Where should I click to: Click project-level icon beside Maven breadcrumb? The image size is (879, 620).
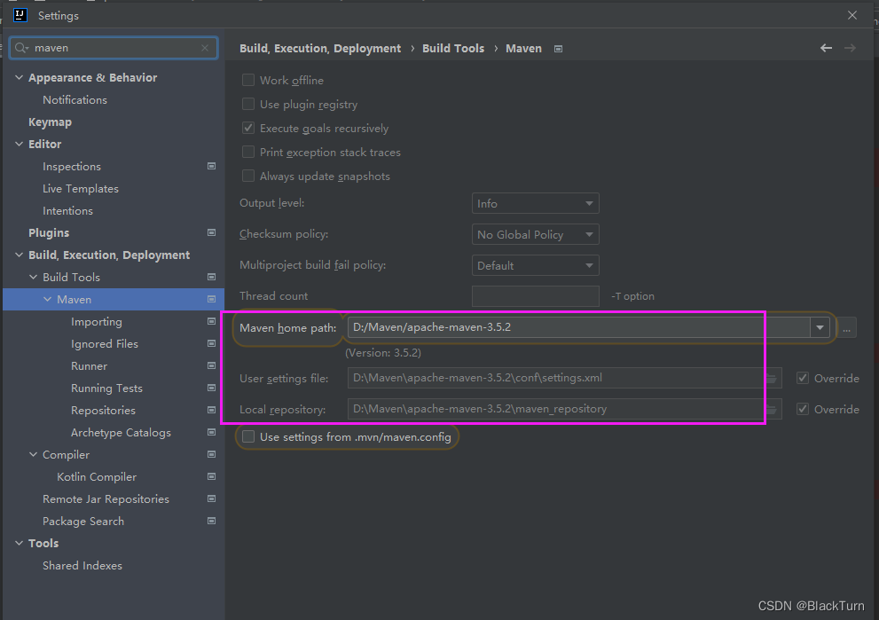point(558,49)
